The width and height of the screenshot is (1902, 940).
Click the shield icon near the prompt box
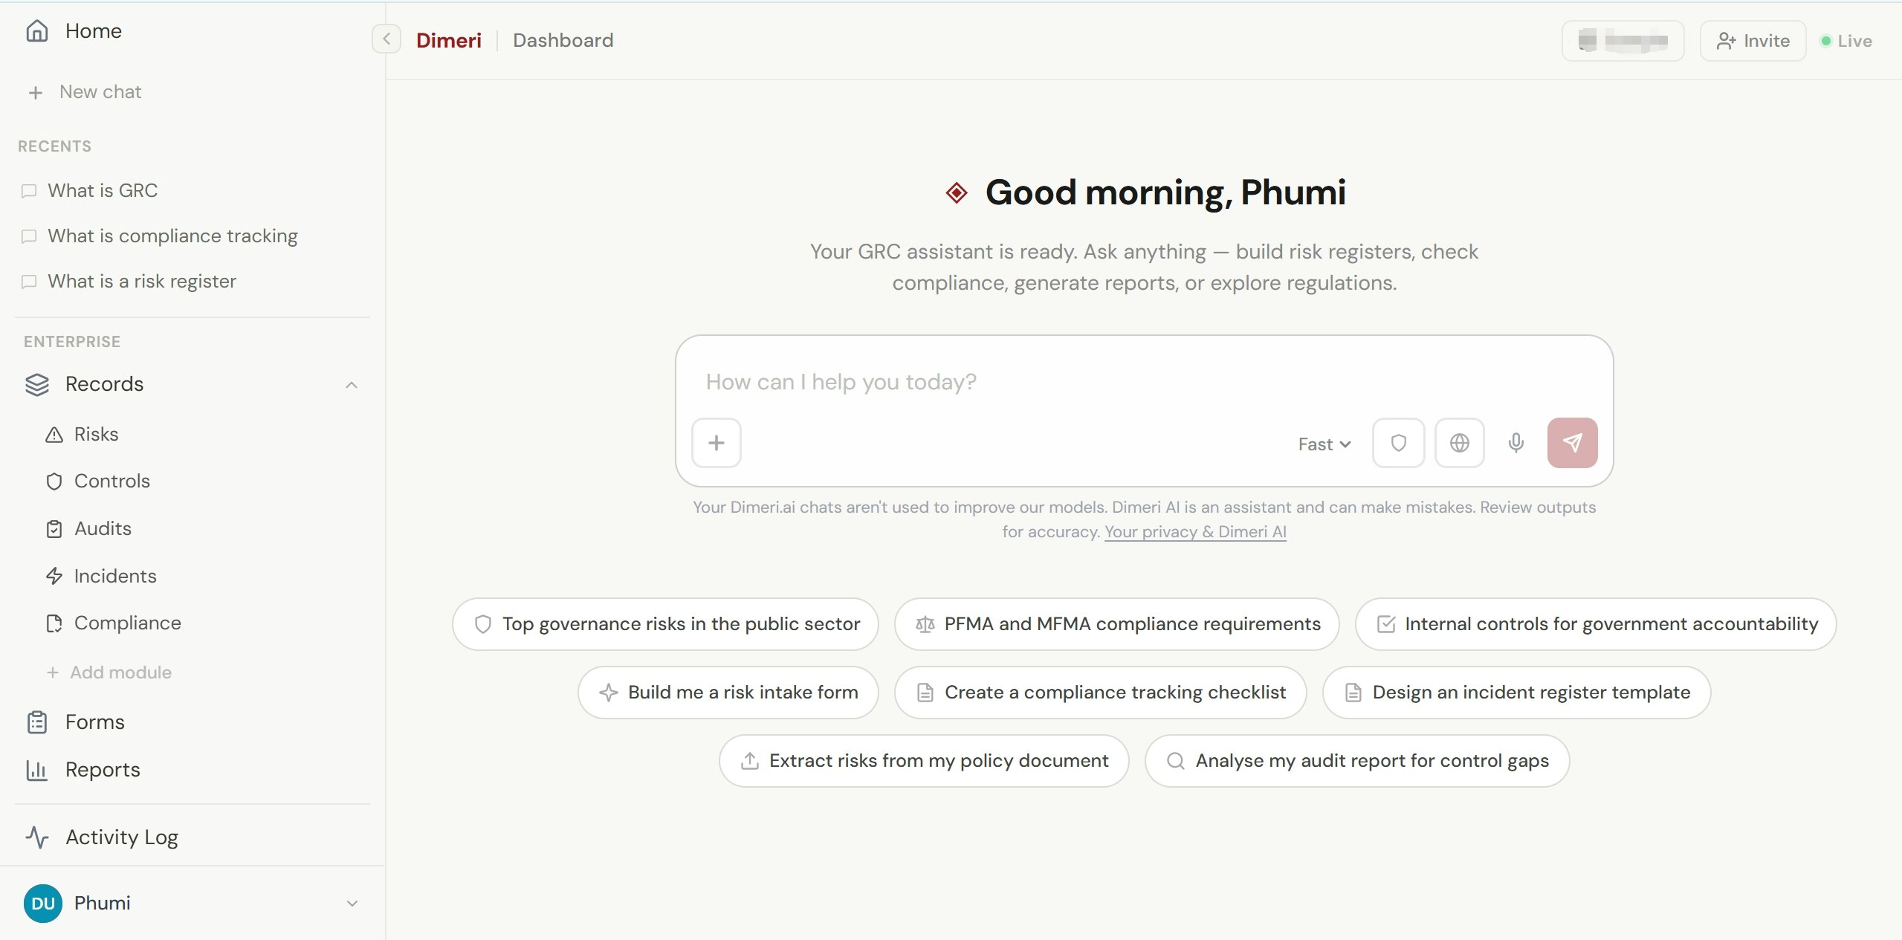[x=1398, y=443]
